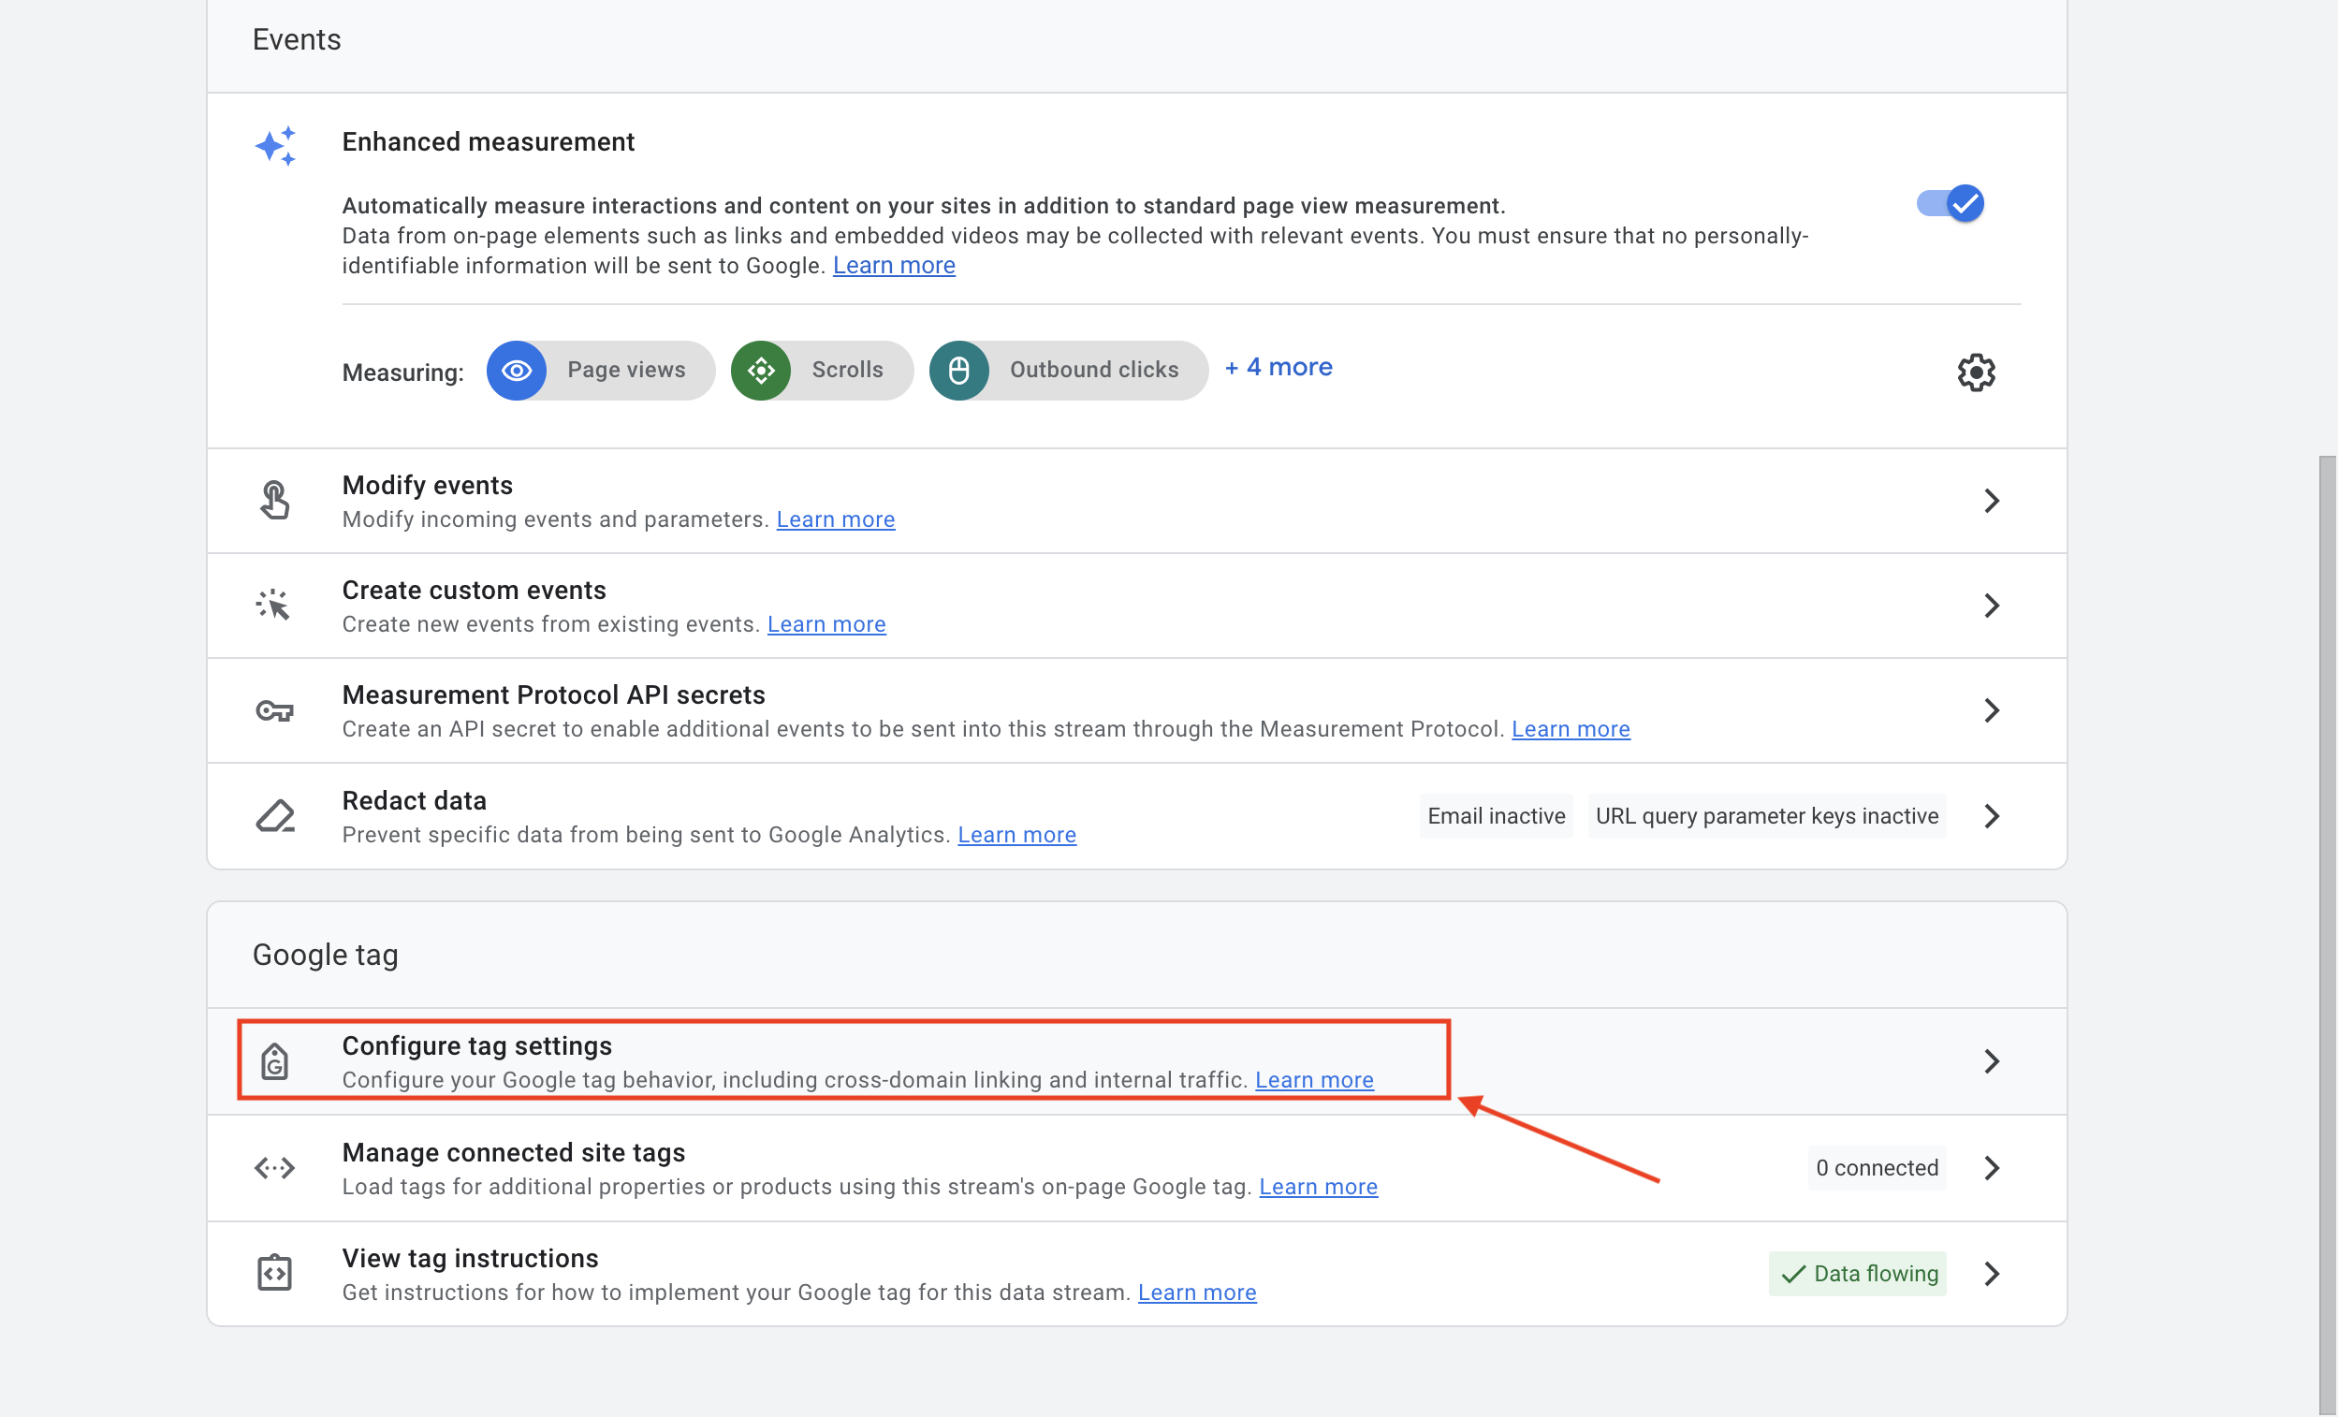Open Learn more link for Create custom events
The width and height of the screenshot is (2338, 1417).
(826, 624)
